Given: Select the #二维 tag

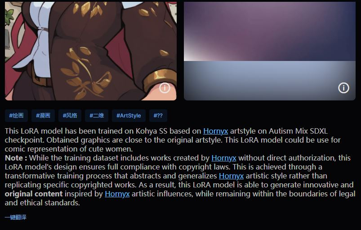Looking at the screenshot, I should 97,116.
